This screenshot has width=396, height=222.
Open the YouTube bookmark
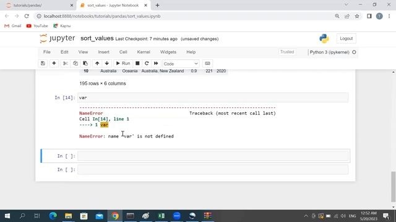click(37, 26)
